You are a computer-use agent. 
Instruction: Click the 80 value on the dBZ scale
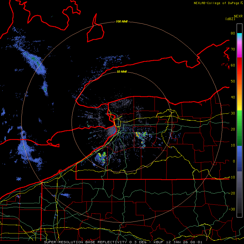[x=233, y=33]
